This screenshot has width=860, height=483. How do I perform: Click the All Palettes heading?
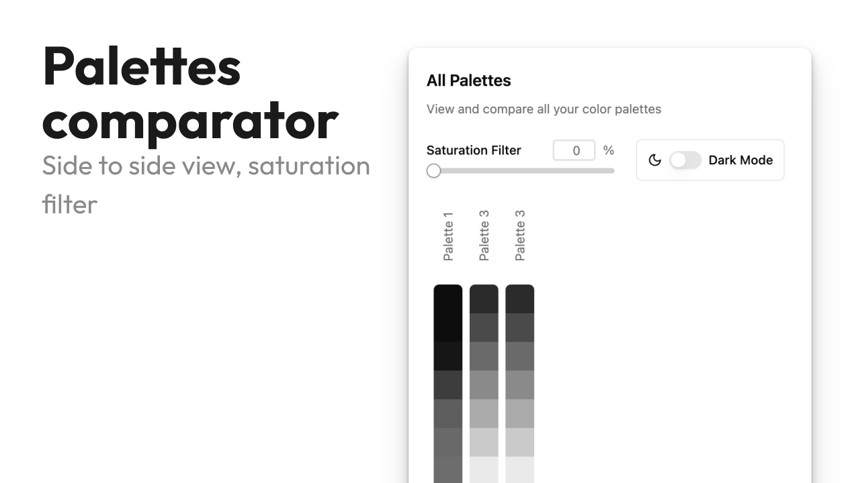[468, 80]
